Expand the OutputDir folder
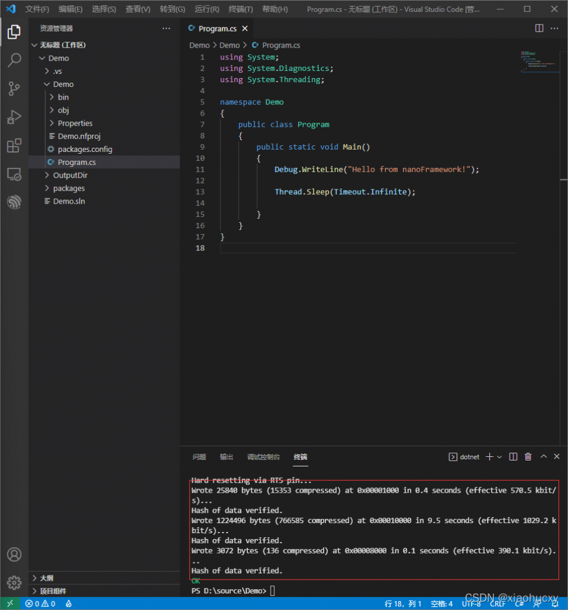The height and width of the screenshot is (610, 568). point(46,176)
